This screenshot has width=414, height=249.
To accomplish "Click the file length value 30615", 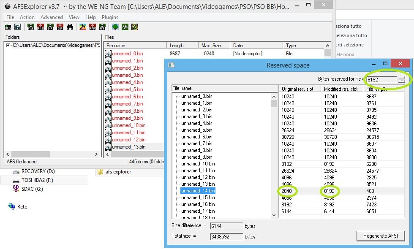I will pyautogui.click(x=373, y=137).
